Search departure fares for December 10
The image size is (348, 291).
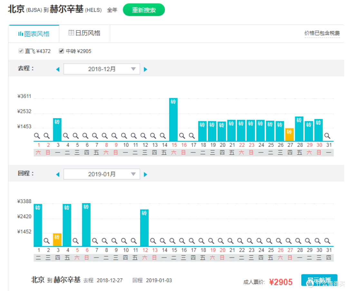point(124,136)
